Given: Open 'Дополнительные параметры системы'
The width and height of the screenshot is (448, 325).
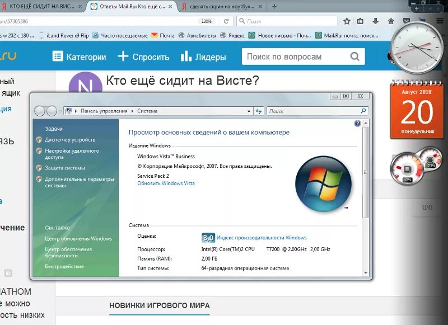Looking at the screenshot, I should (x=80, y=182).
